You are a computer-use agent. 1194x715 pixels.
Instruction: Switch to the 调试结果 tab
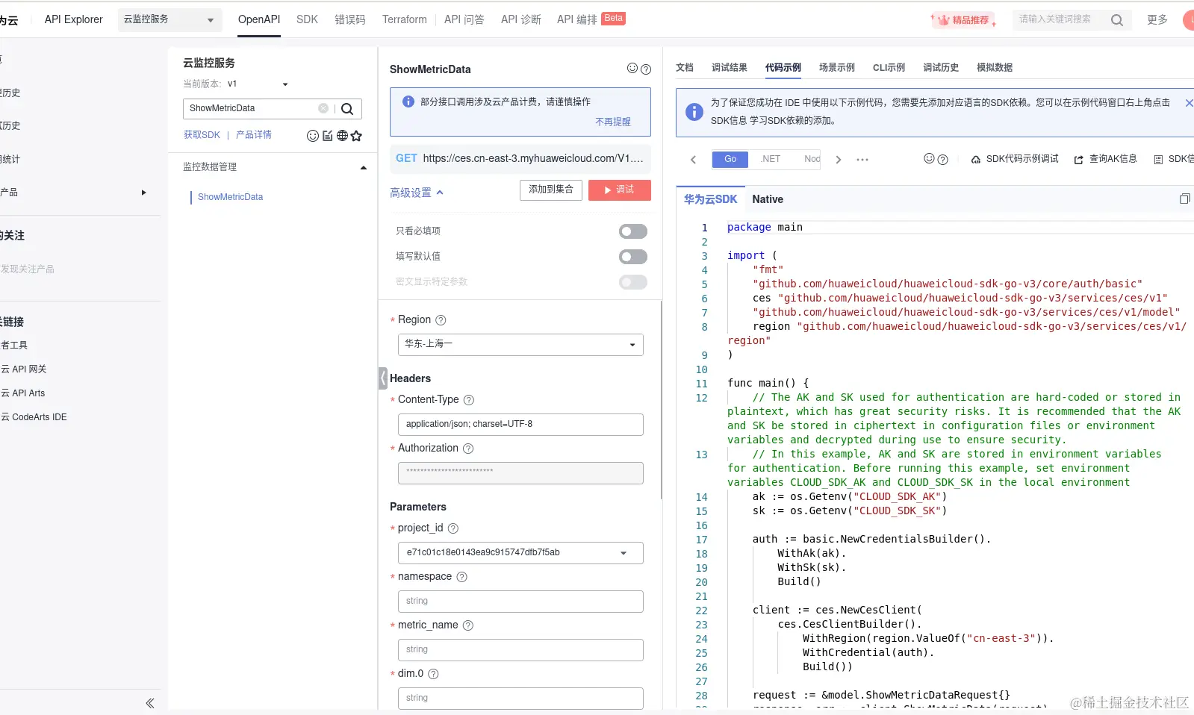tap(729, 67)
